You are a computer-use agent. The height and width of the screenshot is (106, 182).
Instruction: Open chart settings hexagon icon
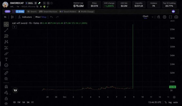pos(165,17)
